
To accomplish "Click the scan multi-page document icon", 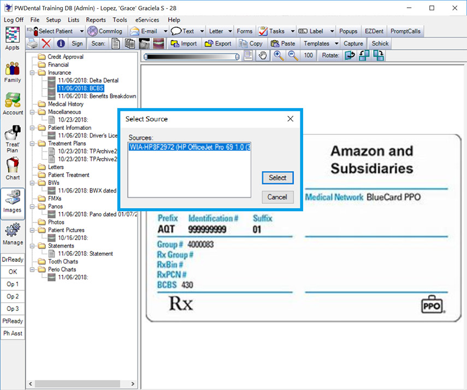I will [x=129, y=44].
